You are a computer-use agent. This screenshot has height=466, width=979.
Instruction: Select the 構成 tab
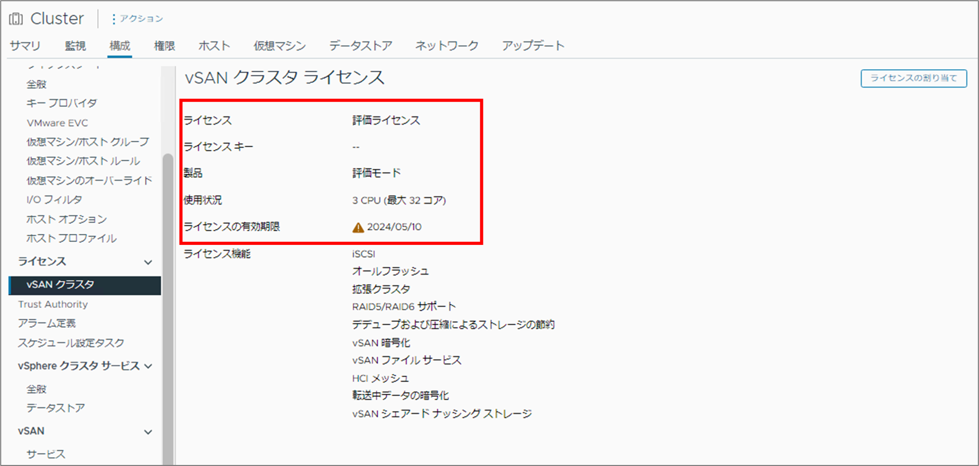pos(120,46)
